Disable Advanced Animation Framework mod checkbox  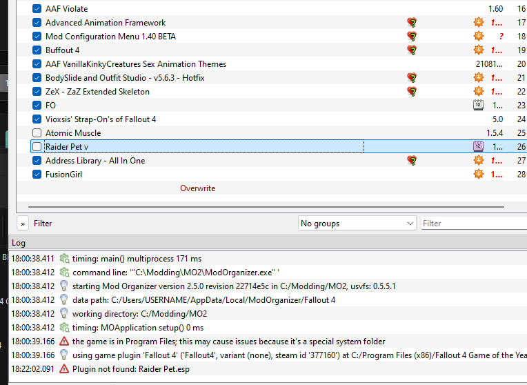pyautogui.click(x=37, y=23)
